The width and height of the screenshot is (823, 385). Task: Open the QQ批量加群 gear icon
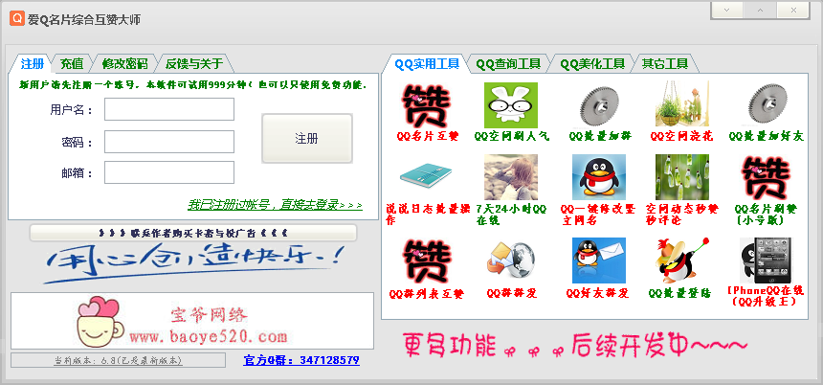tap(599, 106)
